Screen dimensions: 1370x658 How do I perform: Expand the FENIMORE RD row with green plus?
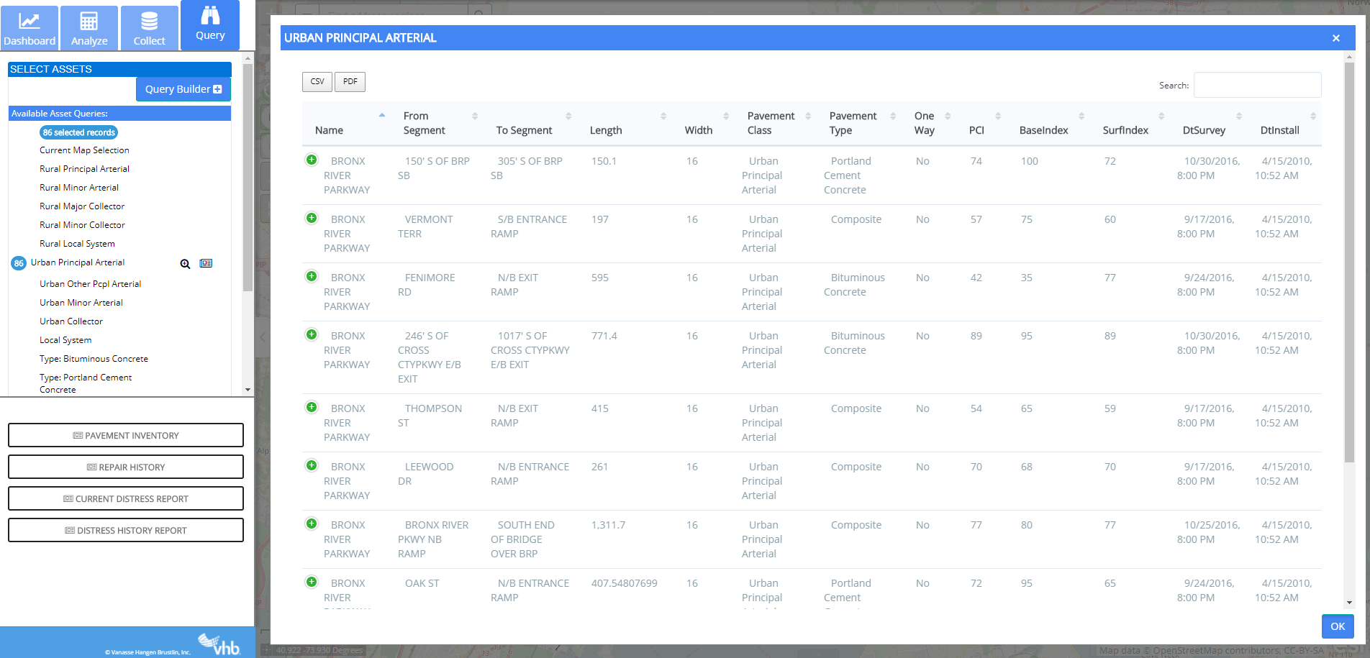point(312,276)
